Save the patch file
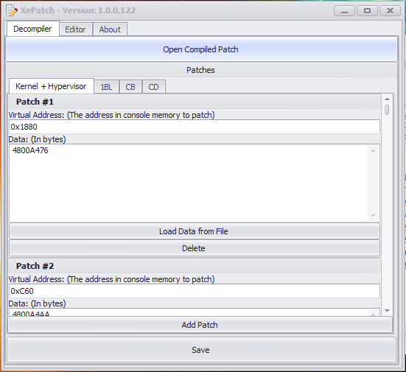The height and width of the screenshot is (372, 406). click(201, 350)
